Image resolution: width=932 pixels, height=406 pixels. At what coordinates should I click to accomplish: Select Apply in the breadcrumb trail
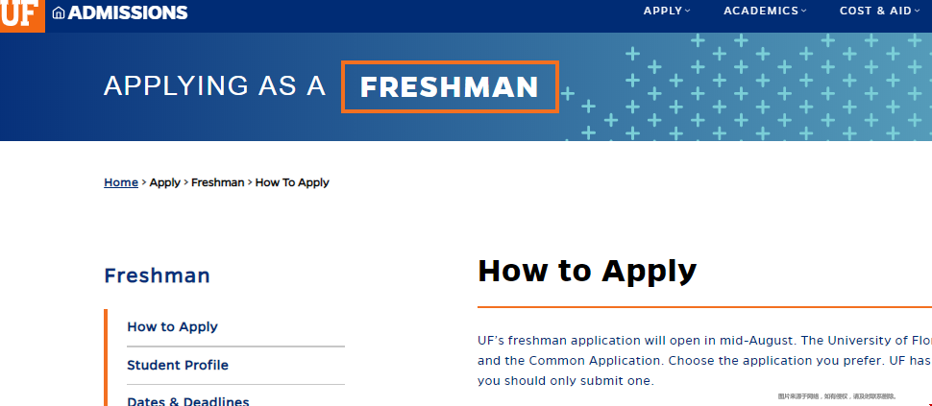coord(164,182)
